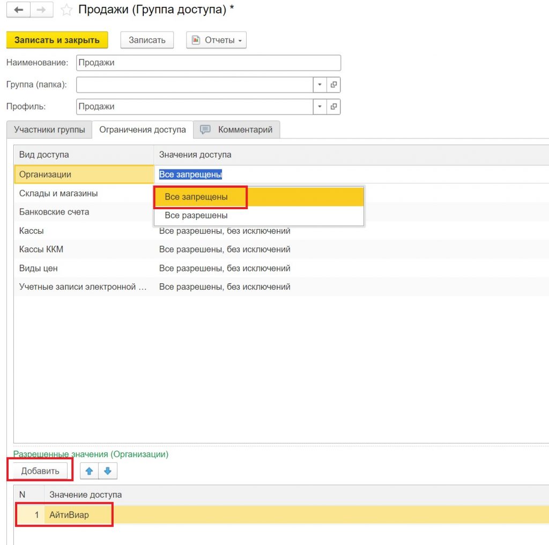Select the Ограничения доступа tab
549x545 pixels.
(143, 130)
